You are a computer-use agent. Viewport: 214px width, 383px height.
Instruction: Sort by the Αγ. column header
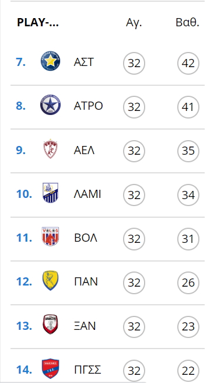134,23
